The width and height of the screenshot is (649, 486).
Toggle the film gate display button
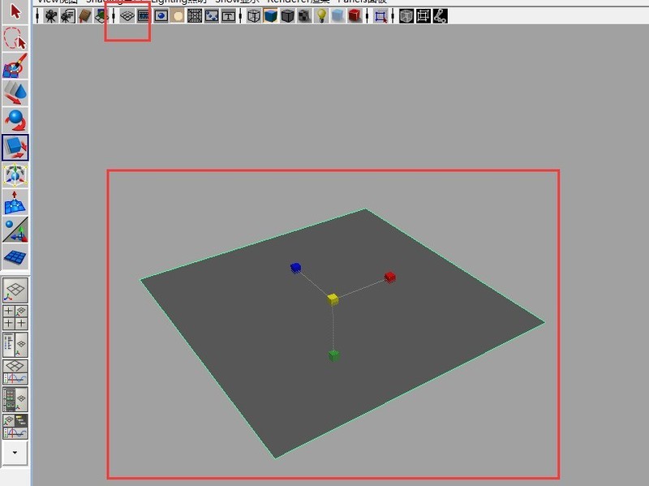pyautogui.click(x=144, y=15)
